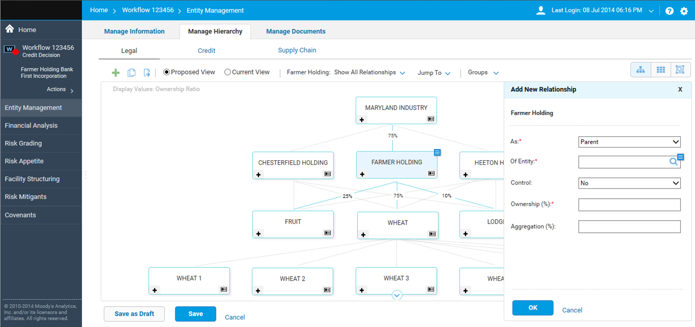Open the Show All Relationships dropdown
The height and width of the screenshot is (327, 695).
pyautogui.click(x=369, y=73)
